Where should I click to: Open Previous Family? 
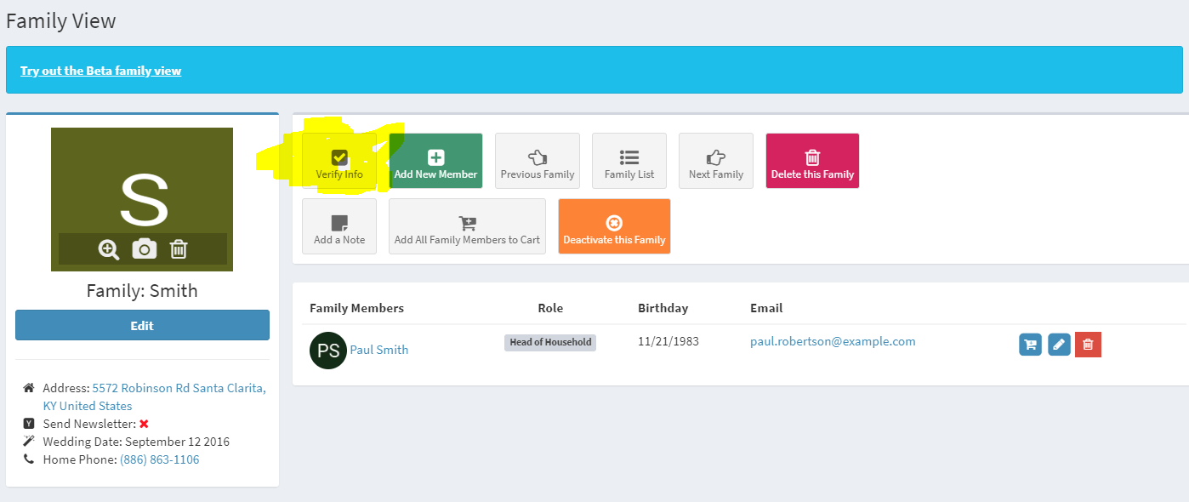[x=537, y=161]
